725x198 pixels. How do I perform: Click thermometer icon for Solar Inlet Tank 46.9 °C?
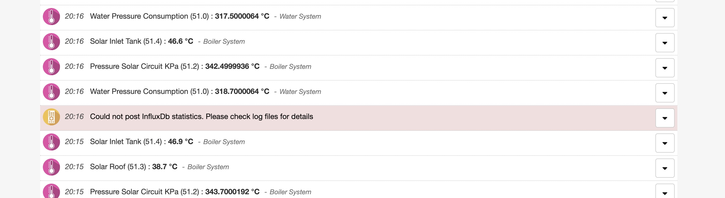click(51, 142)
